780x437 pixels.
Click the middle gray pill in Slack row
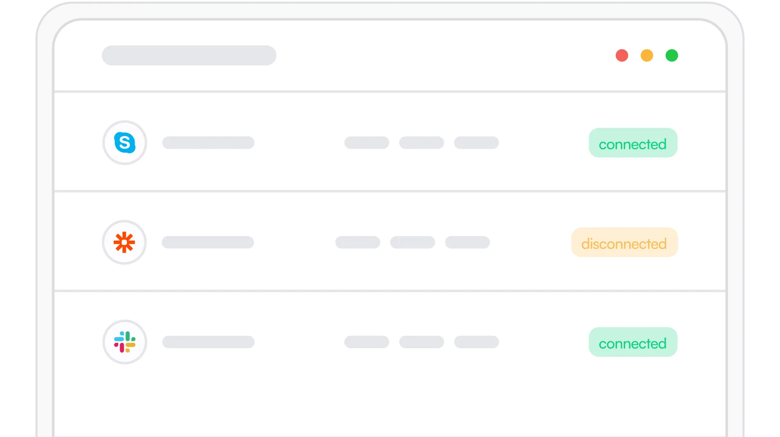[x=422, y=342]
